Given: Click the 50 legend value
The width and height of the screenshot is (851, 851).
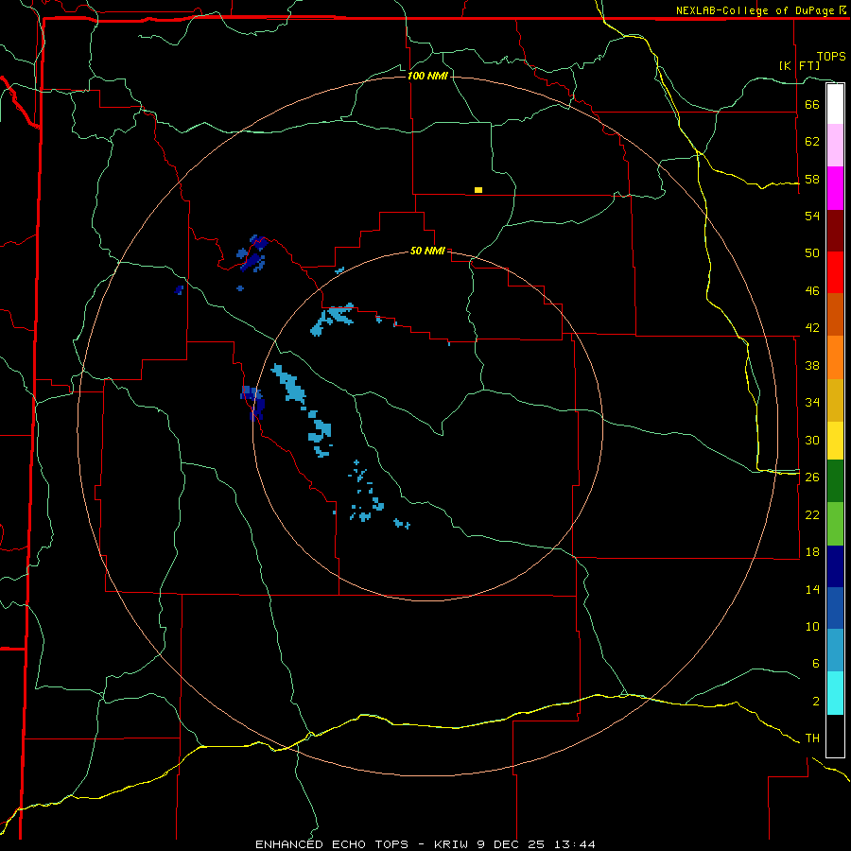Looking at the screenshot, I should coord(812,252).
